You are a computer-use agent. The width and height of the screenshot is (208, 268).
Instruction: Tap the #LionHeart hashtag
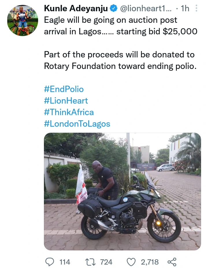(66, 101)
